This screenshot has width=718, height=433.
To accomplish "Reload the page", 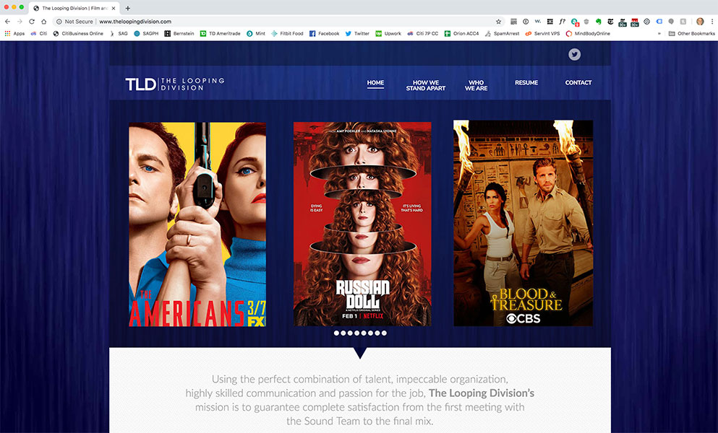I will click(32, 22).
